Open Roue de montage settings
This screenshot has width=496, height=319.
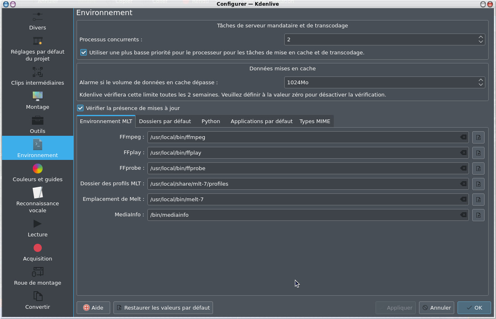[38, 276]
